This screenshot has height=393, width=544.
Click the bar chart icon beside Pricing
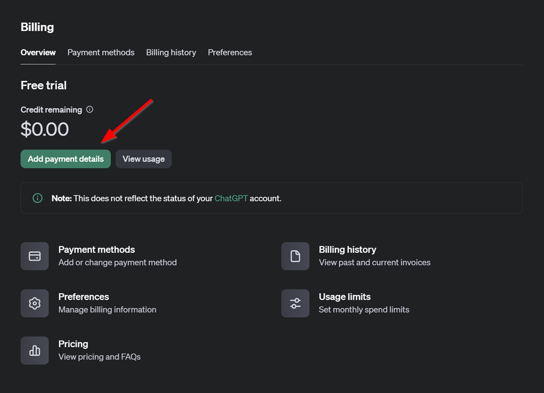(x=34, y=350)
